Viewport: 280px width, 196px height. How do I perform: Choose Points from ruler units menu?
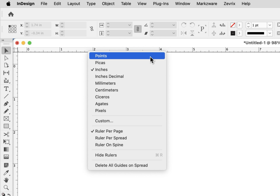coord(127,56)
